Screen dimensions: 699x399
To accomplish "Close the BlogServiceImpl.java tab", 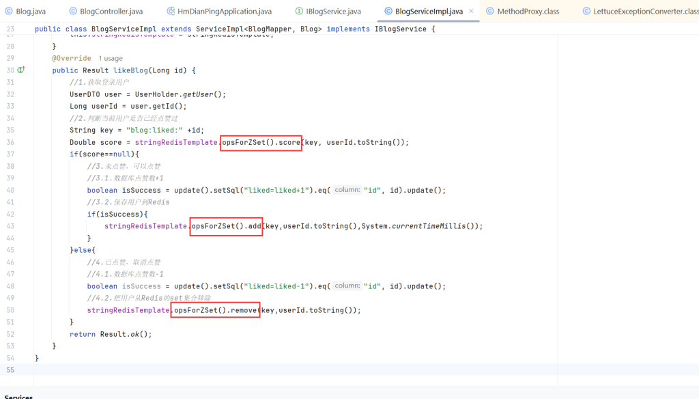I will pyautogui.click(x=472, y=12).
